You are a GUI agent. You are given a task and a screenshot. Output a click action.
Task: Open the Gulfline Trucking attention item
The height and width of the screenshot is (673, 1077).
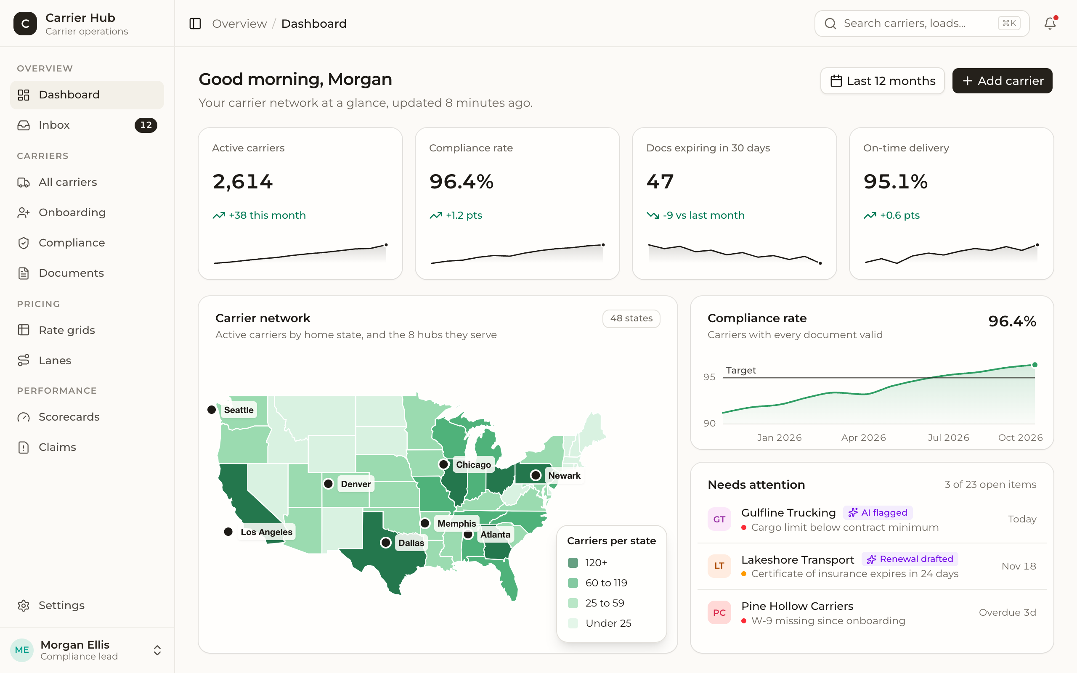871,519
